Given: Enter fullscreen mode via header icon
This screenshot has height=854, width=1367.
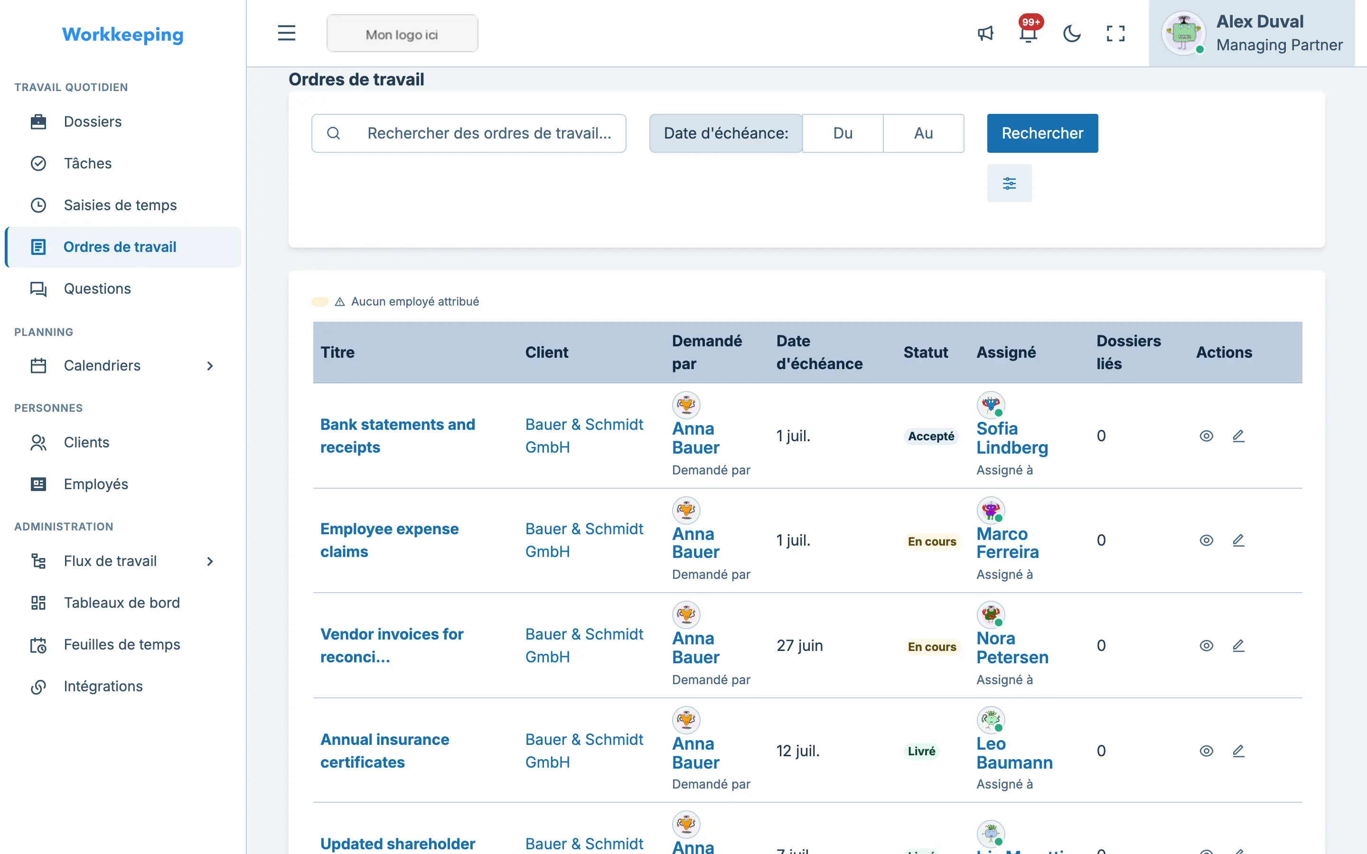Looking at the screenshot, I should pos(1115,34).
